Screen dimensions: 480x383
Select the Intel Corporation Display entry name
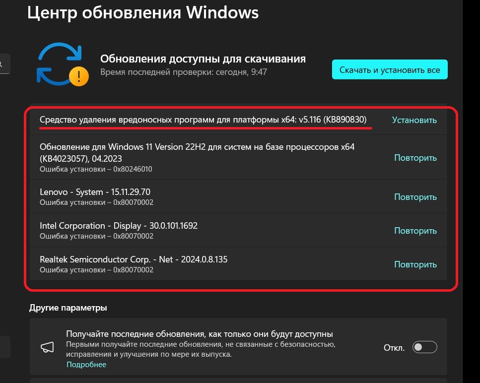[x=119, y=226]
